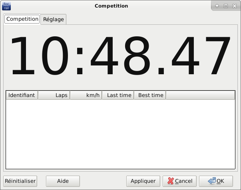Click the Rocrail application icon in title bar
Image resolution: width=241 pixels, height=190 pixels.
6,6
